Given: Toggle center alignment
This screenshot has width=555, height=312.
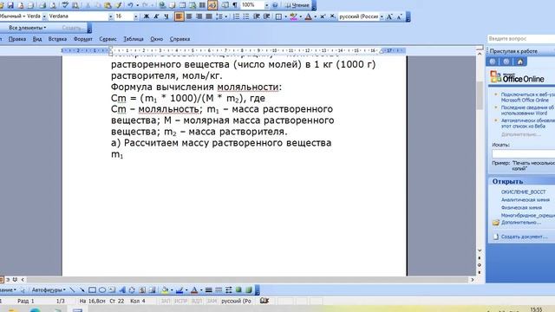Looking at the screenshot, I should pos(189,16).
